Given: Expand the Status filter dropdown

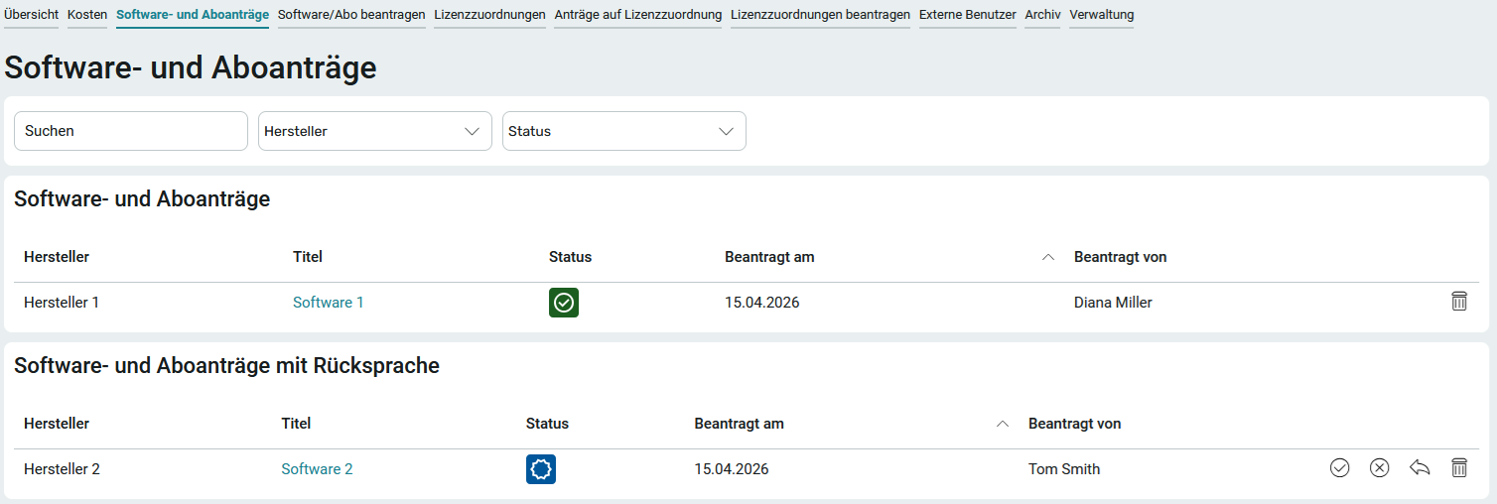Looking at the screenshot, I should (x=623, y=131).
